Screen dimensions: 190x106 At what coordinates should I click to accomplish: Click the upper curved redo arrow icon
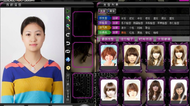[x=68, y=35]
